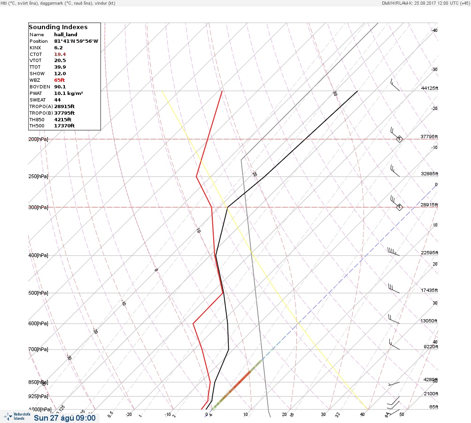The image size is (471, 423).
Task: Click the '32885ft' altitude label
Action: point(430,174)
